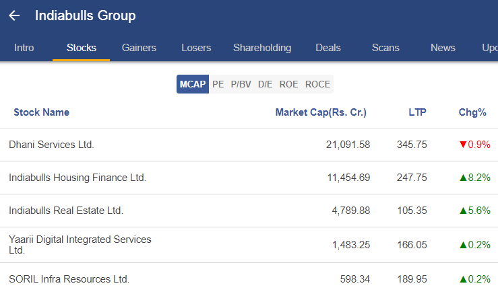Screen dimensions: 498x296
Task: Open Dhani Services Ltd. stock
Action: tap(249, 145)
